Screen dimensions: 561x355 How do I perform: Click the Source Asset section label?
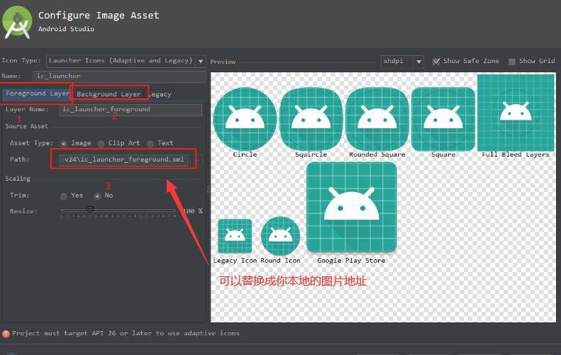tap(26, 126)
